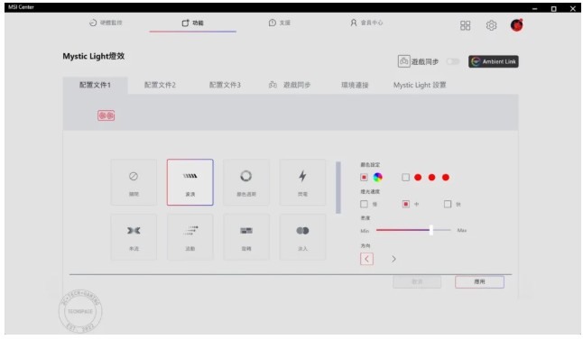Check the rainbow color mode checkbox
The width and height of the screenshot is (583, 340).
click(364, 178)
